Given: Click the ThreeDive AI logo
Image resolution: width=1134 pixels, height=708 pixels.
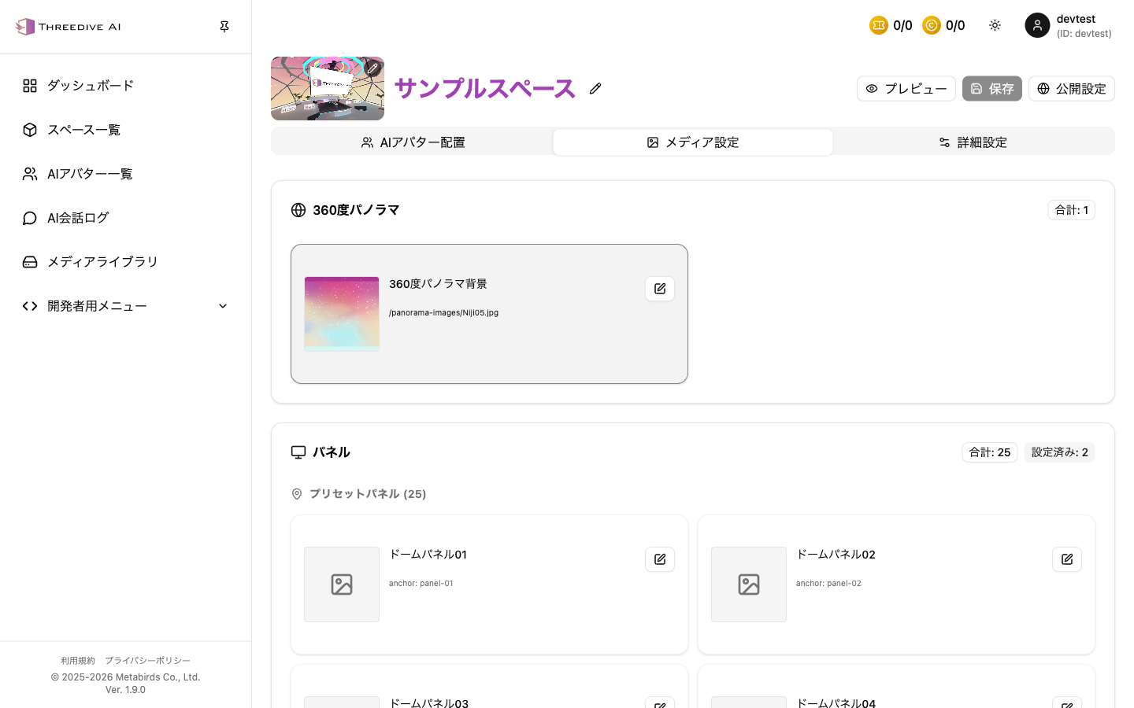Looking at the screenshot, I should click(x=69, y=27).
